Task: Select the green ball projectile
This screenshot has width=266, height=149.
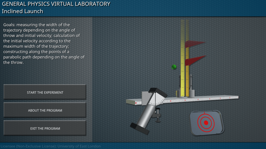Action: point(174,67)
